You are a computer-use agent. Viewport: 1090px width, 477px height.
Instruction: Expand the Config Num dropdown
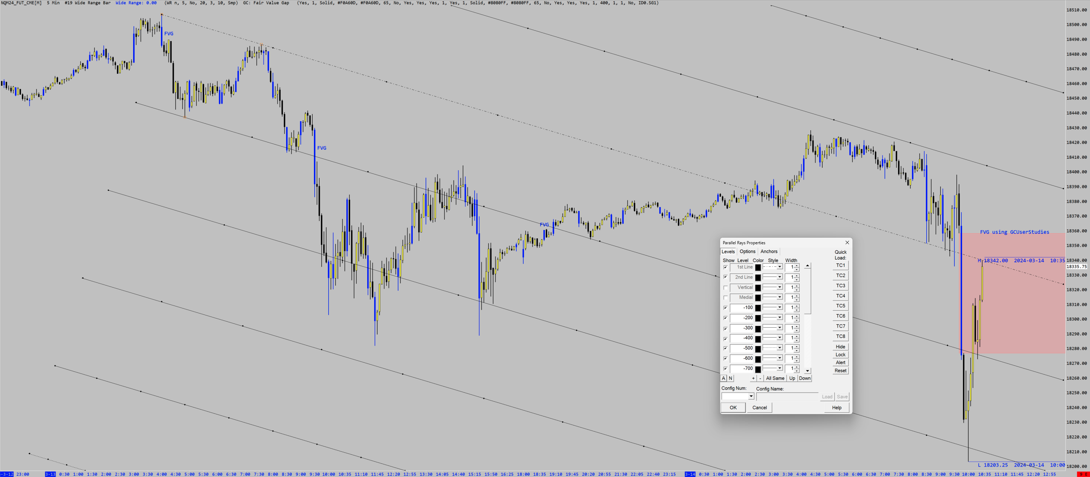click(751, 397)
